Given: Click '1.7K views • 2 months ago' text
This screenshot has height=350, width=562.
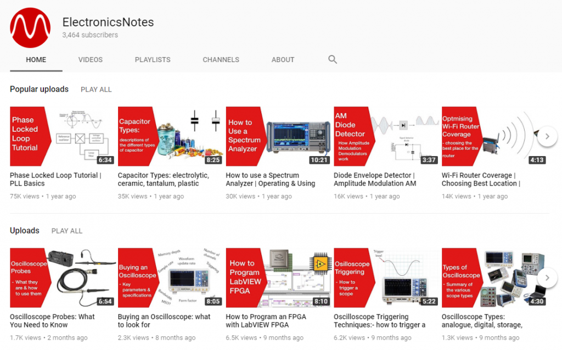Looking at the screenshot, I should pos(49,338).
